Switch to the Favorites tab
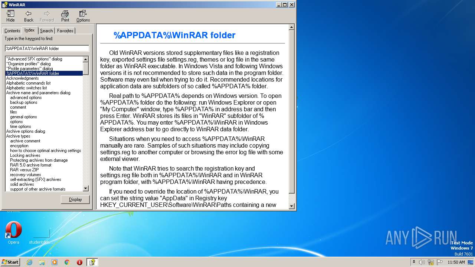Image resolution: width=475 pixels, height=267 pixels. point(65,31)
